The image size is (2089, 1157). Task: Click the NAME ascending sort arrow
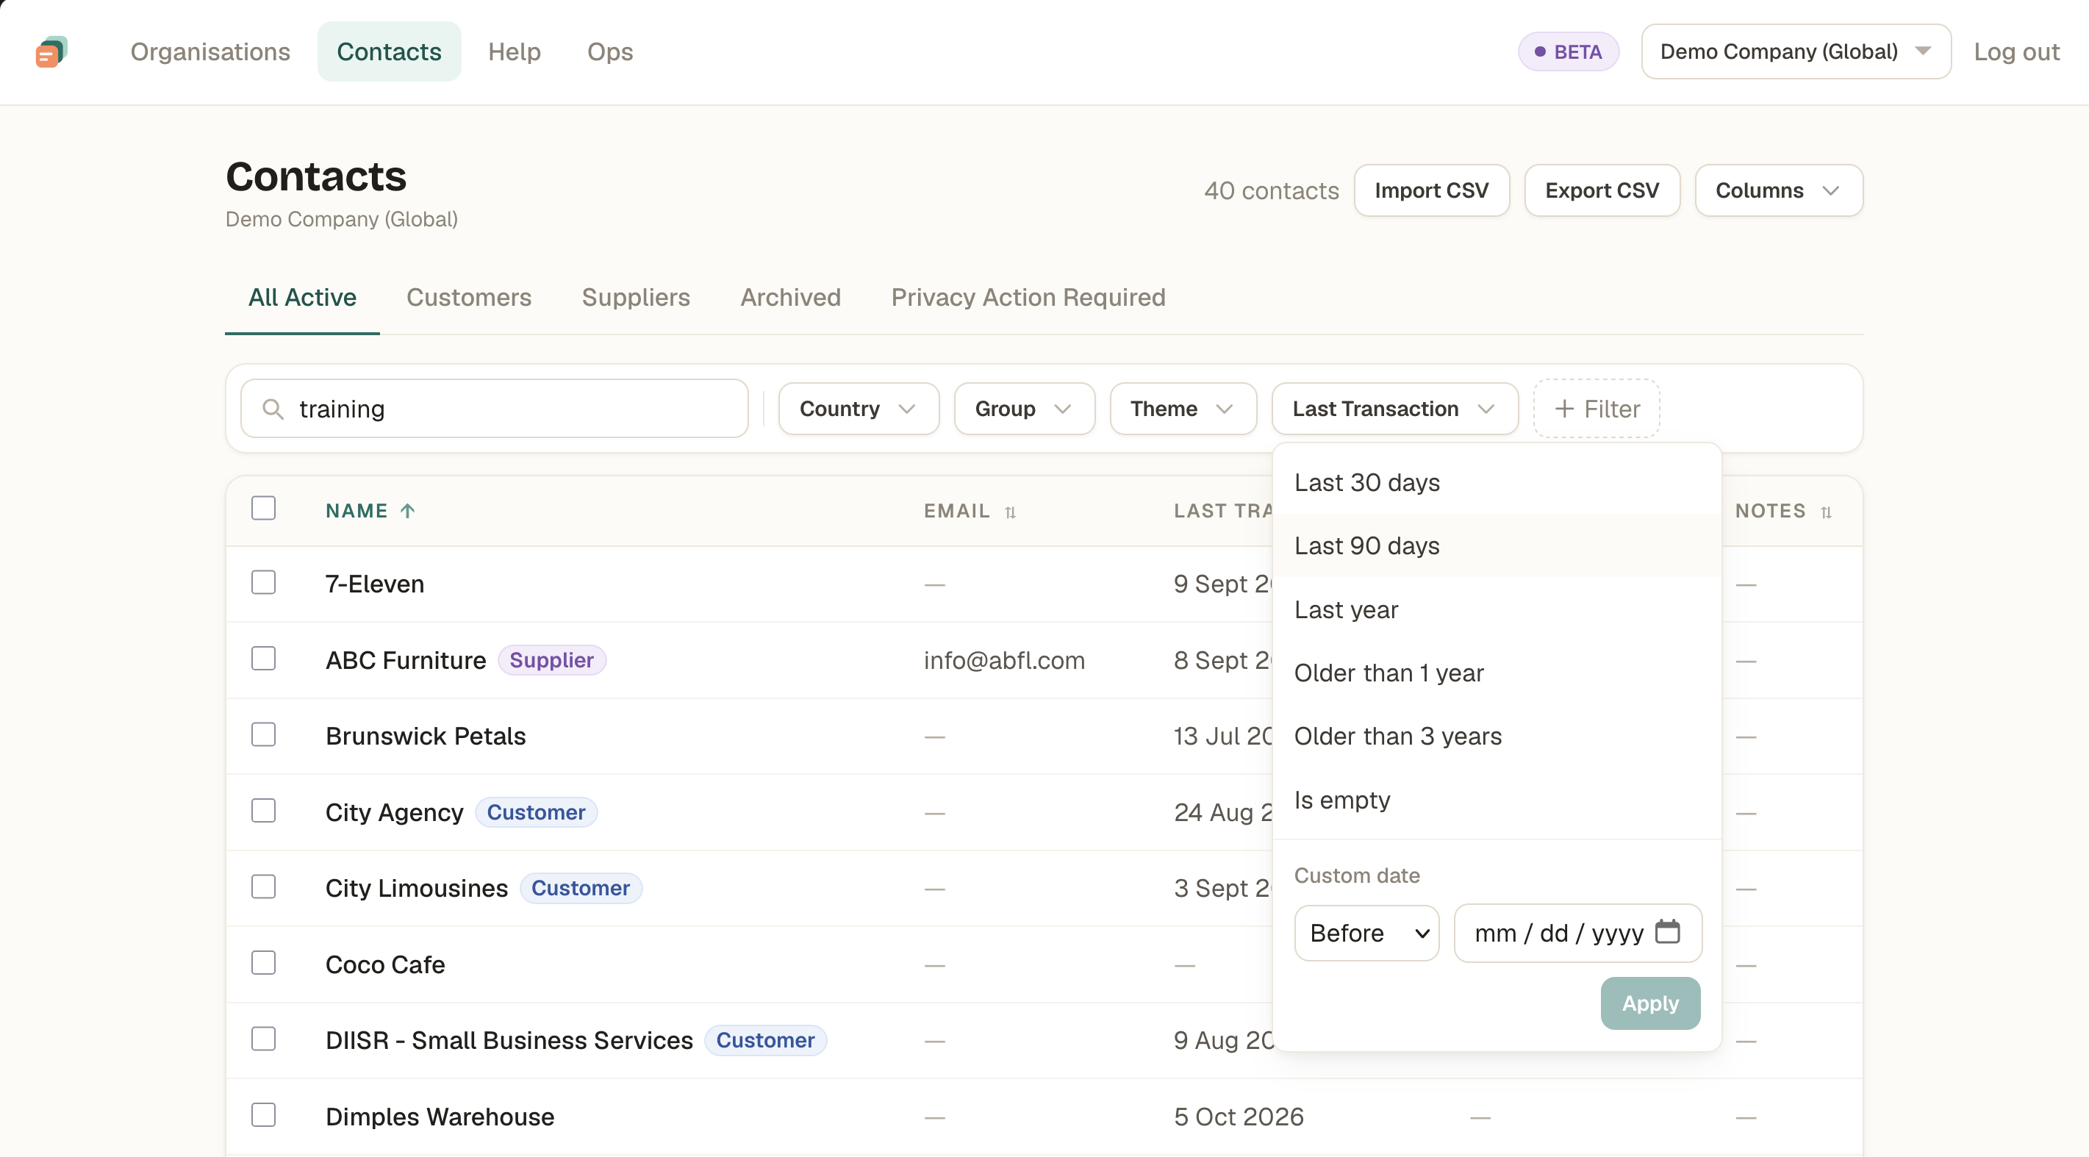(408, 511)
